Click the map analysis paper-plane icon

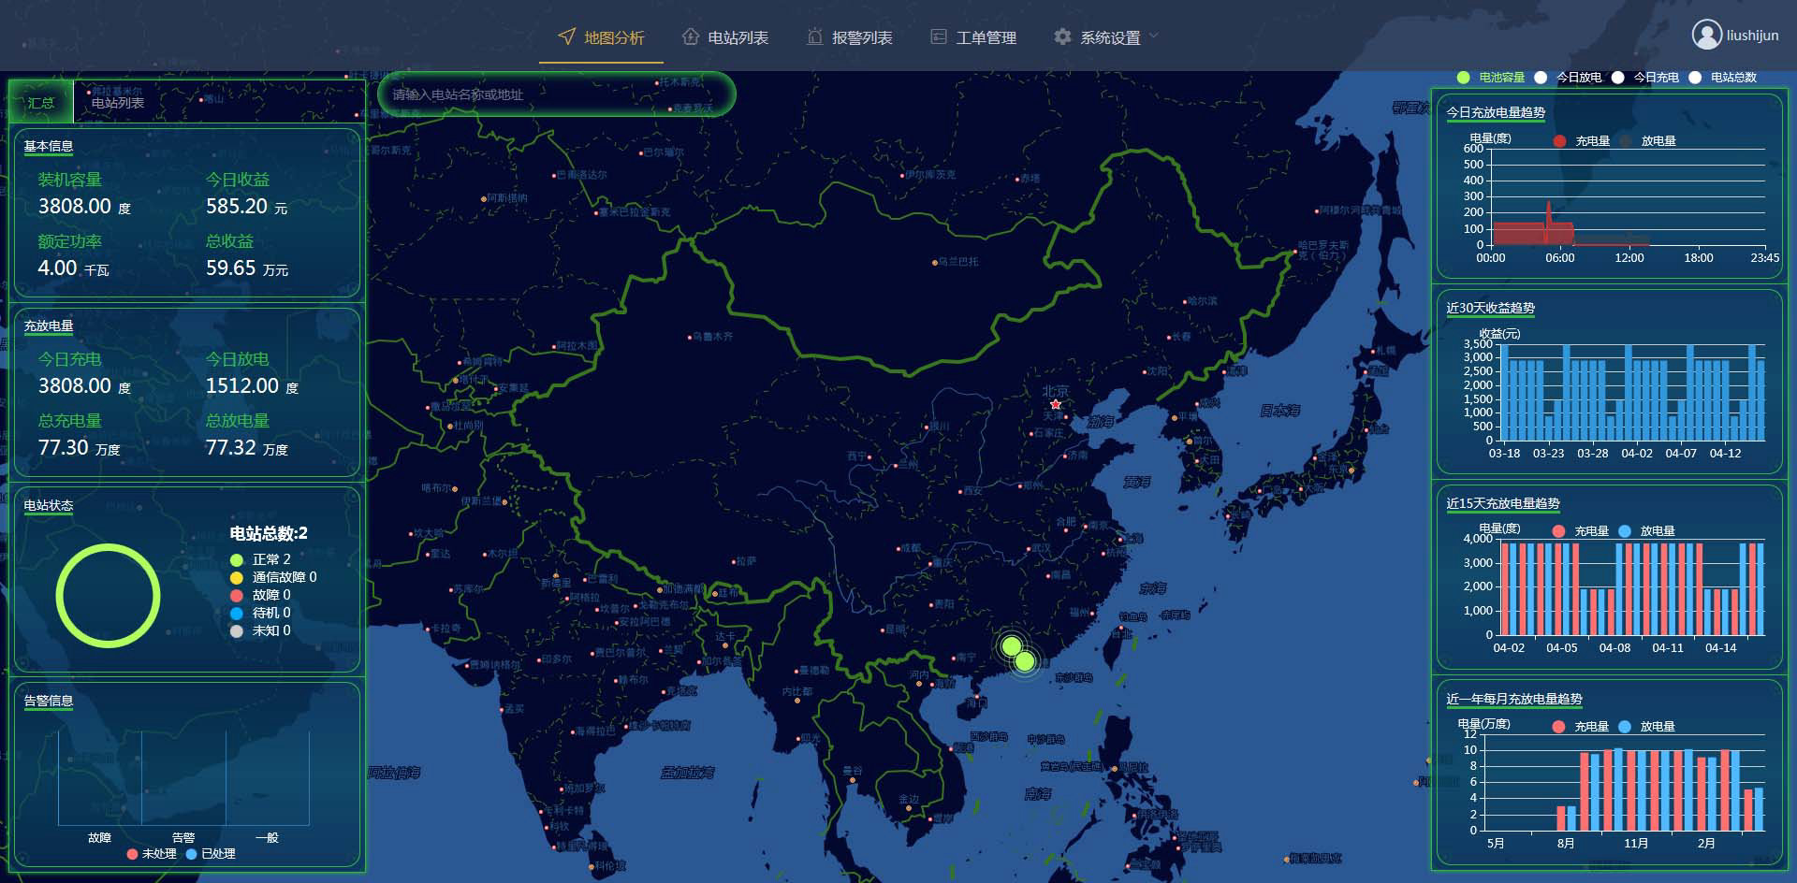(x=566, y=36)
